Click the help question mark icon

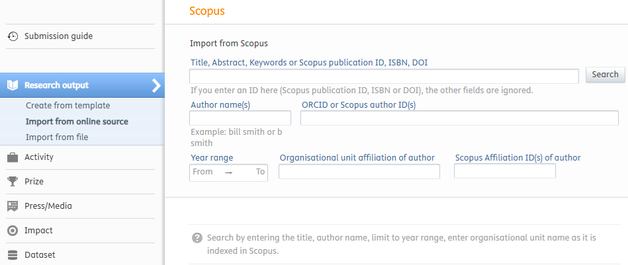click(x=197, y=238)
